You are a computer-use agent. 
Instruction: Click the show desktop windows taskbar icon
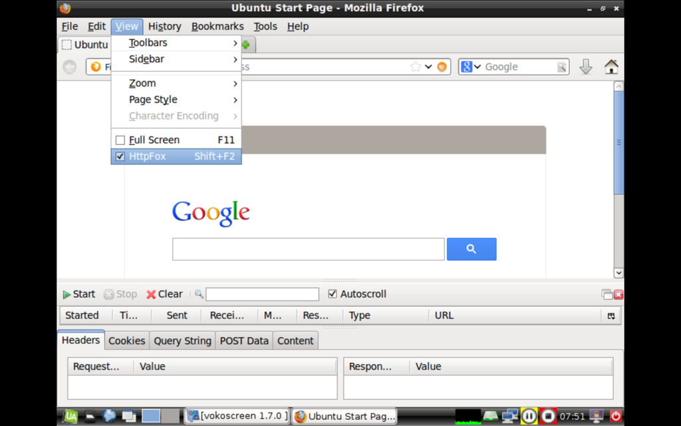pyautogui.click(x=129, y=417)
